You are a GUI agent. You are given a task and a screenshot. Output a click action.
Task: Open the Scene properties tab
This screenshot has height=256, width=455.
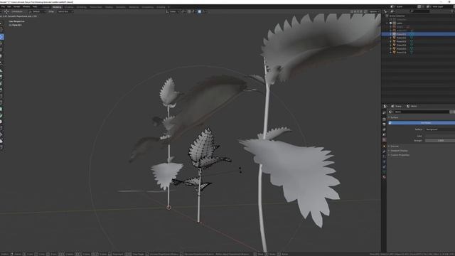click(x=384, y=134)
